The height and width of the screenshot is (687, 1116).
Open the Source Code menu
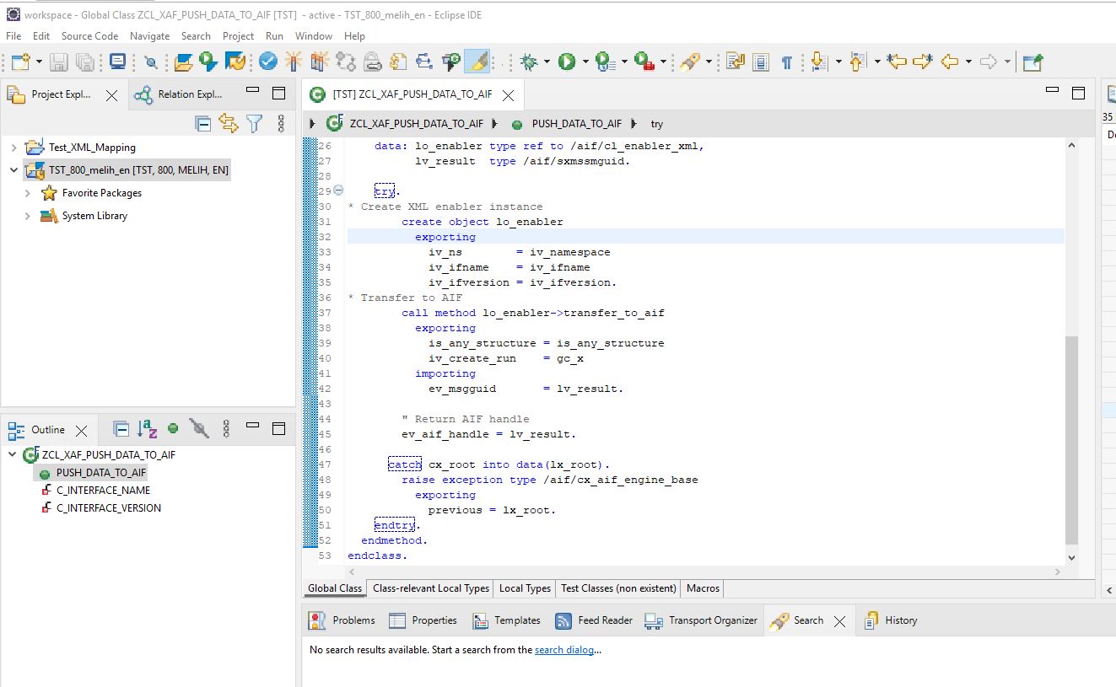[x=89, y=36]
